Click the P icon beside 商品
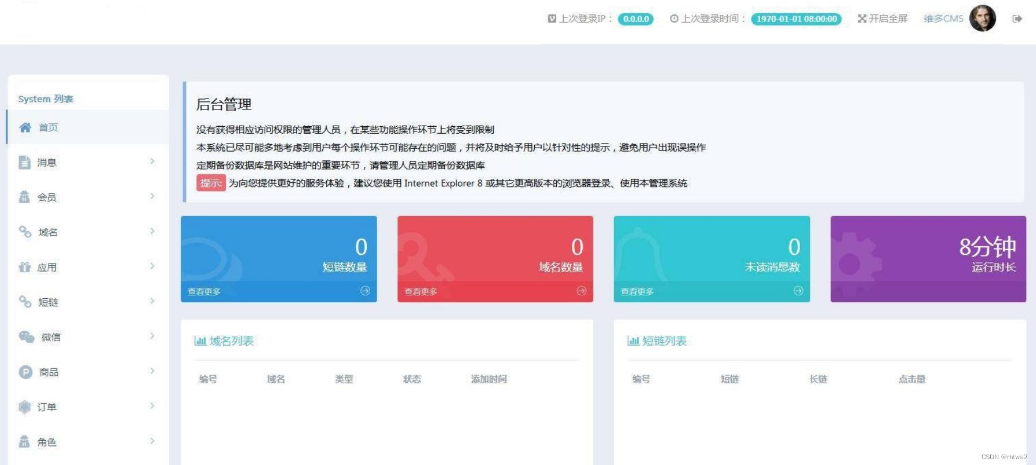1036x465 pixels. click(25, 372)
